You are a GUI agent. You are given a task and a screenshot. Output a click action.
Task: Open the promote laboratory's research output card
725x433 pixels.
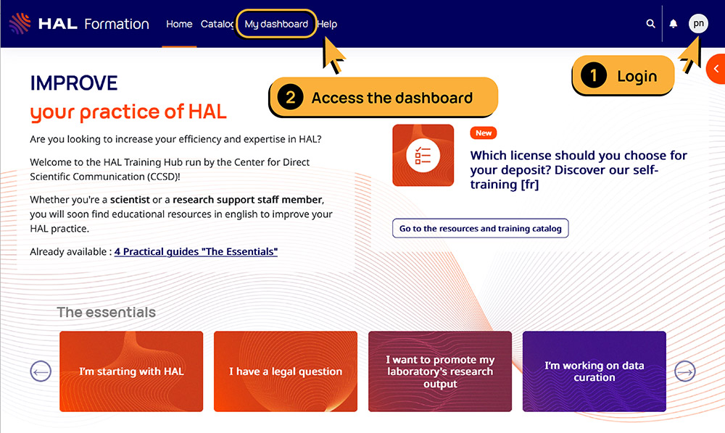pyautogui.click(x=440, y=371)
